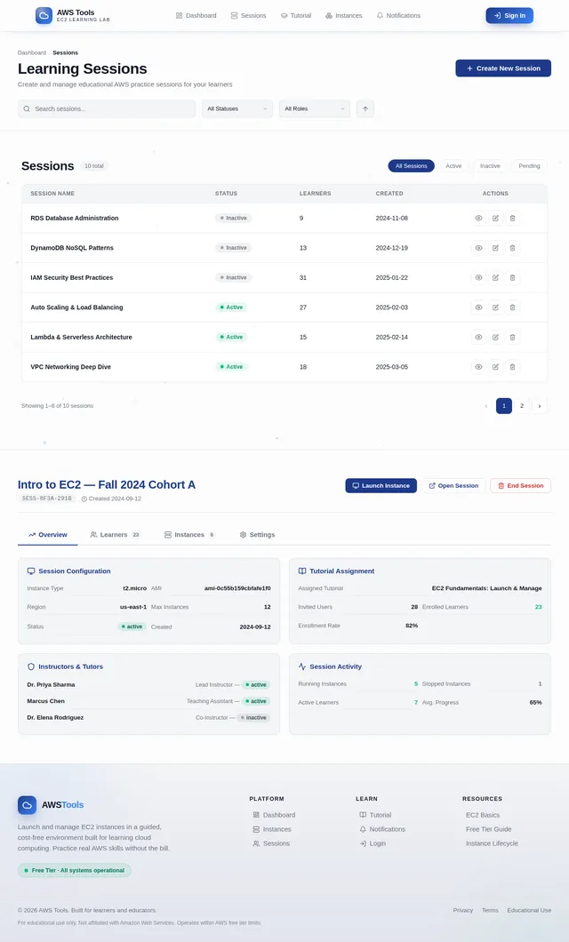Open the All Statuses dropdown
Viewport: 569px width, 942px height.
click(237, 108)
